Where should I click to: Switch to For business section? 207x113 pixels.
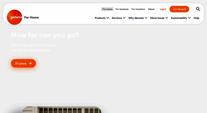click(122, 9)
